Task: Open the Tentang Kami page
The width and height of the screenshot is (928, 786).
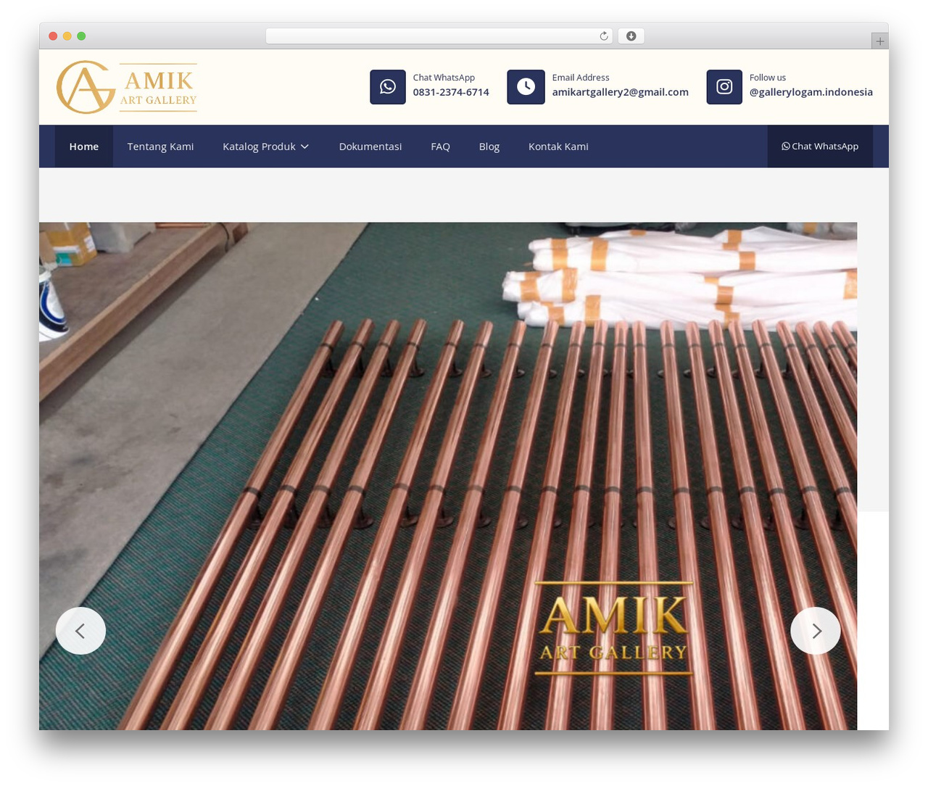Action: (x=160, y=146)
